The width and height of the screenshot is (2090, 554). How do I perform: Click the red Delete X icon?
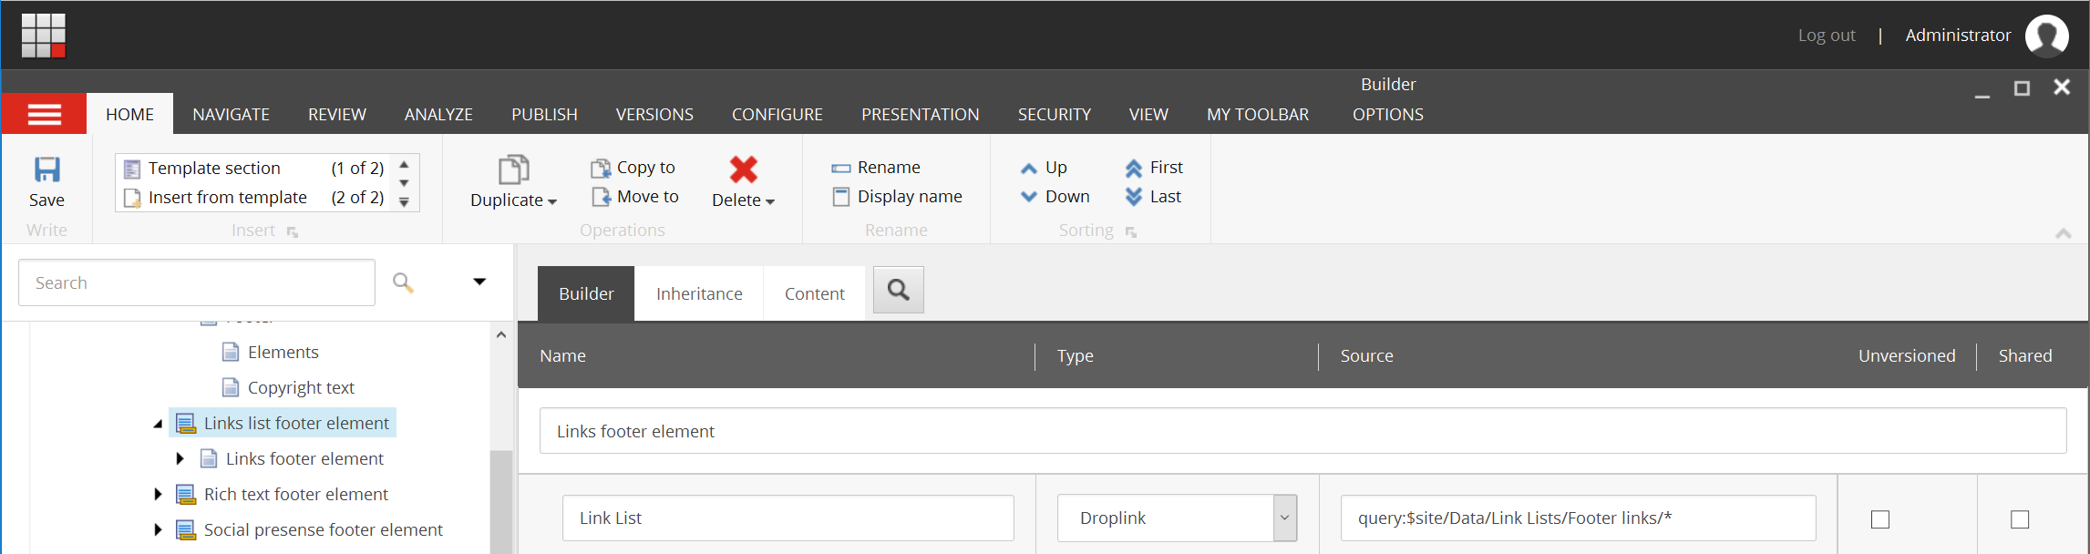point(743,169)
